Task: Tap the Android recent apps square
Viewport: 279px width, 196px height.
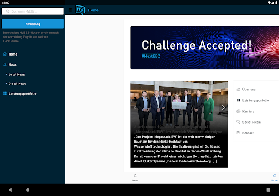Action: [269, 190]
